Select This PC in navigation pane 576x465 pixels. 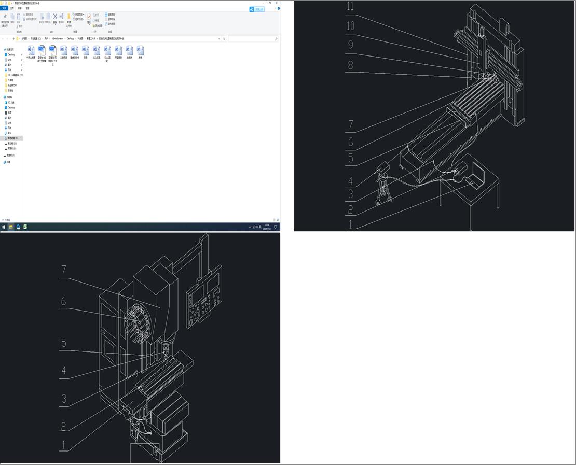point(8,97)
